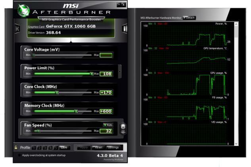Image resolution: width=251 pixels, height=167 pixels.
Task: Click the user define fan icon
Action: (x=122, y=128)
